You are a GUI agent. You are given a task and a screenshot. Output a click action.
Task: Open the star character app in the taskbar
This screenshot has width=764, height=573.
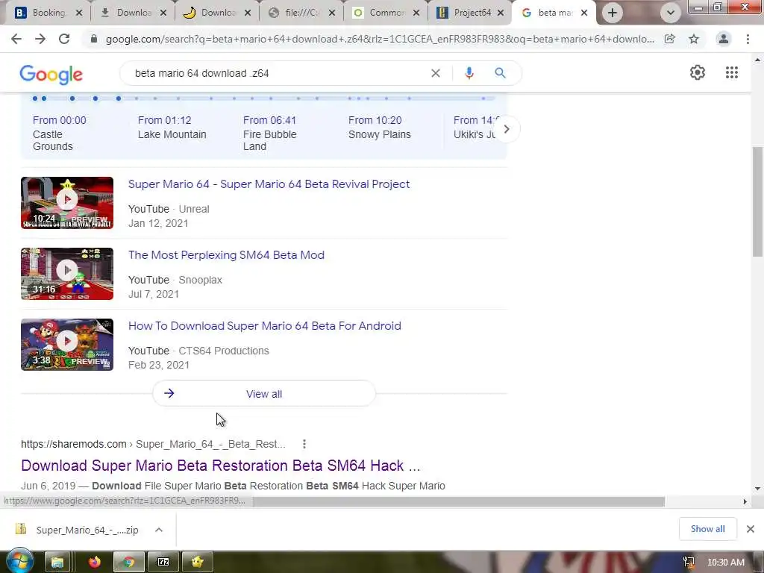pos(197,563)
